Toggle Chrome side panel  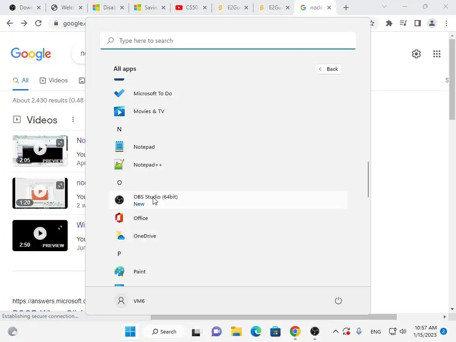click(418, 23)
